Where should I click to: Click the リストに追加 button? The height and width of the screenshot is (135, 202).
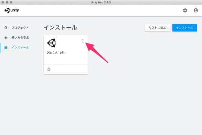157,28
